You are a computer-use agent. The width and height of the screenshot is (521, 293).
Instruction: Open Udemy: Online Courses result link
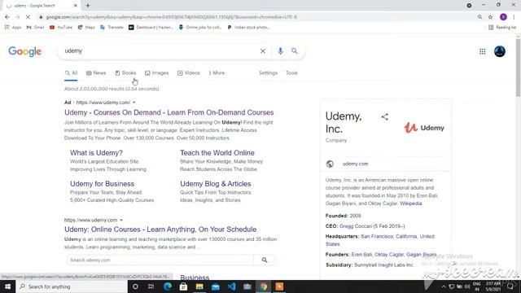160,230
